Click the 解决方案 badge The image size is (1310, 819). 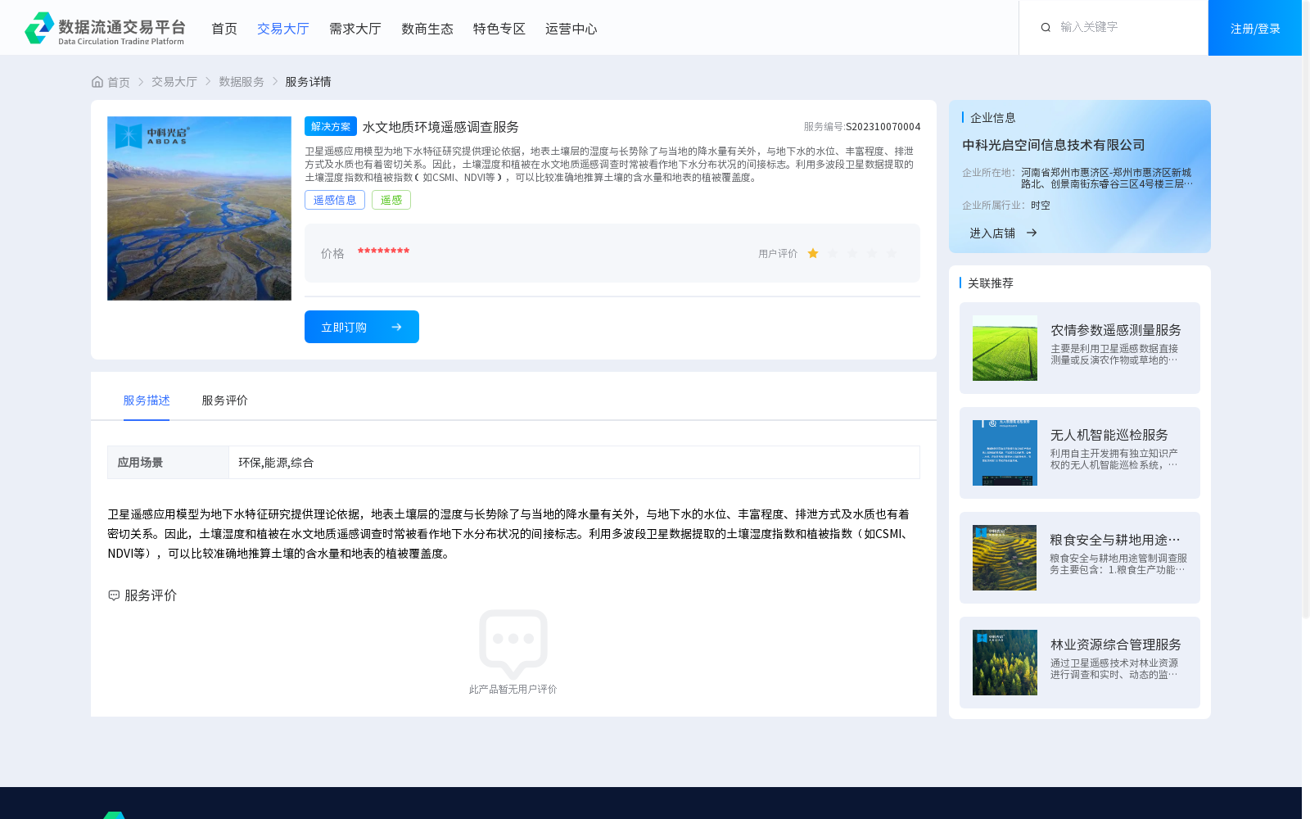331,126
